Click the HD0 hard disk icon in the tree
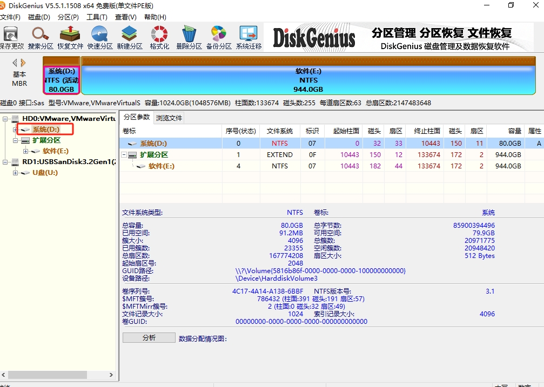 click(15, 119)
